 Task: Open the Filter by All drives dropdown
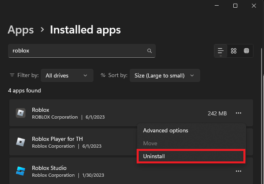(67, 75)
